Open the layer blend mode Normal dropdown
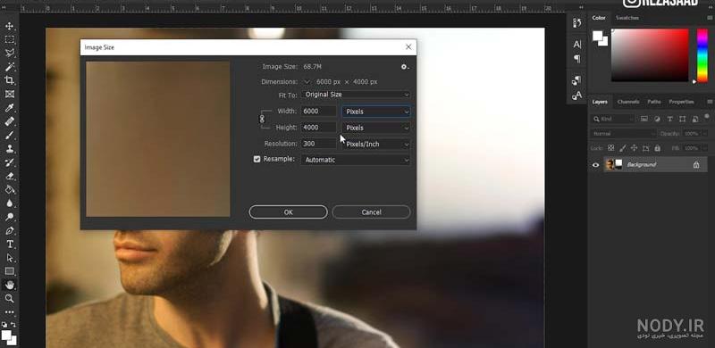Screen dimensions: 715x348 pyautogui.click(x=623, y=134)
